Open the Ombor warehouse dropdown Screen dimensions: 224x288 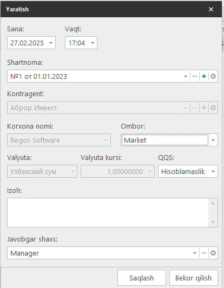point(213,140)
